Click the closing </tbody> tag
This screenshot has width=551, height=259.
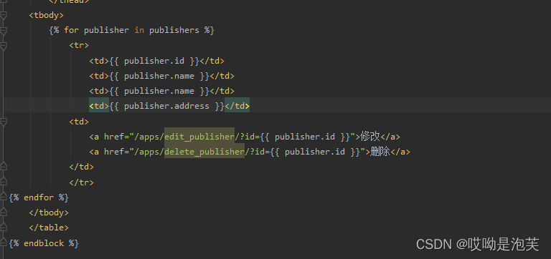49,212
